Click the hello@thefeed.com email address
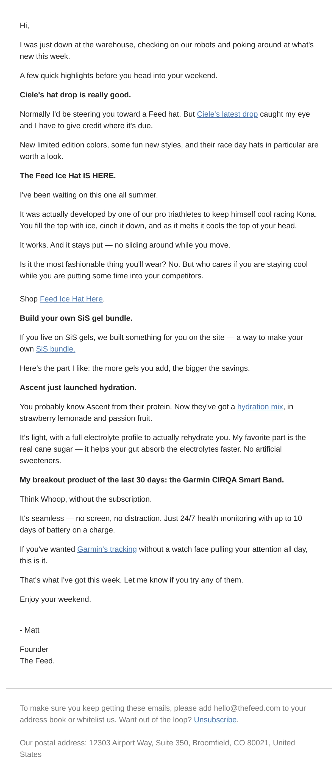 (247, 708)
